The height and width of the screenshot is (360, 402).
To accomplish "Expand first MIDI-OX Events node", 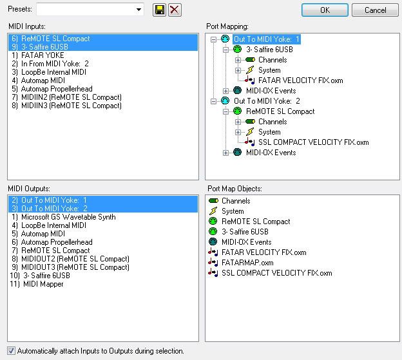I will click(225, 91).
